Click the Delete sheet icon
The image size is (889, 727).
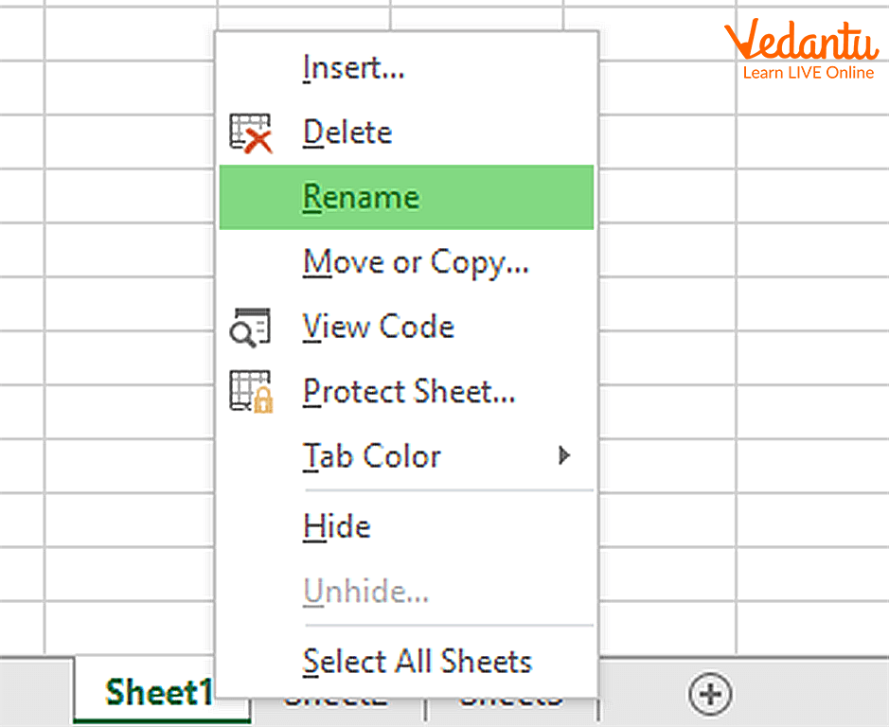coord(251,133)
